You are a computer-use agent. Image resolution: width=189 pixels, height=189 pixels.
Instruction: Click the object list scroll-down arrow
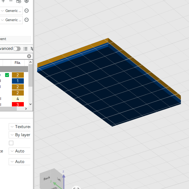(31, 104)
